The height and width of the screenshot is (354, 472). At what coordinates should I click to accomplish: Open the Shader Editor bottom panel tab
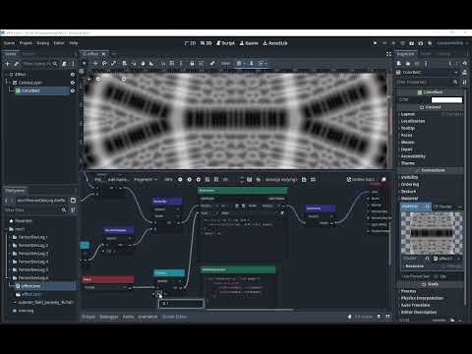pos(175,317)
